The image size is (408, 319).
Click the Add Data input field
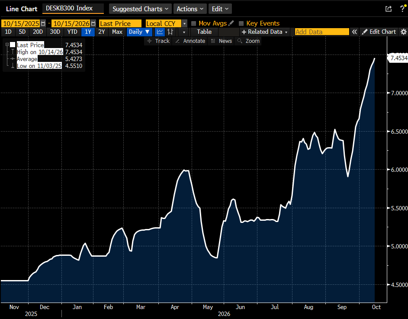322,32
